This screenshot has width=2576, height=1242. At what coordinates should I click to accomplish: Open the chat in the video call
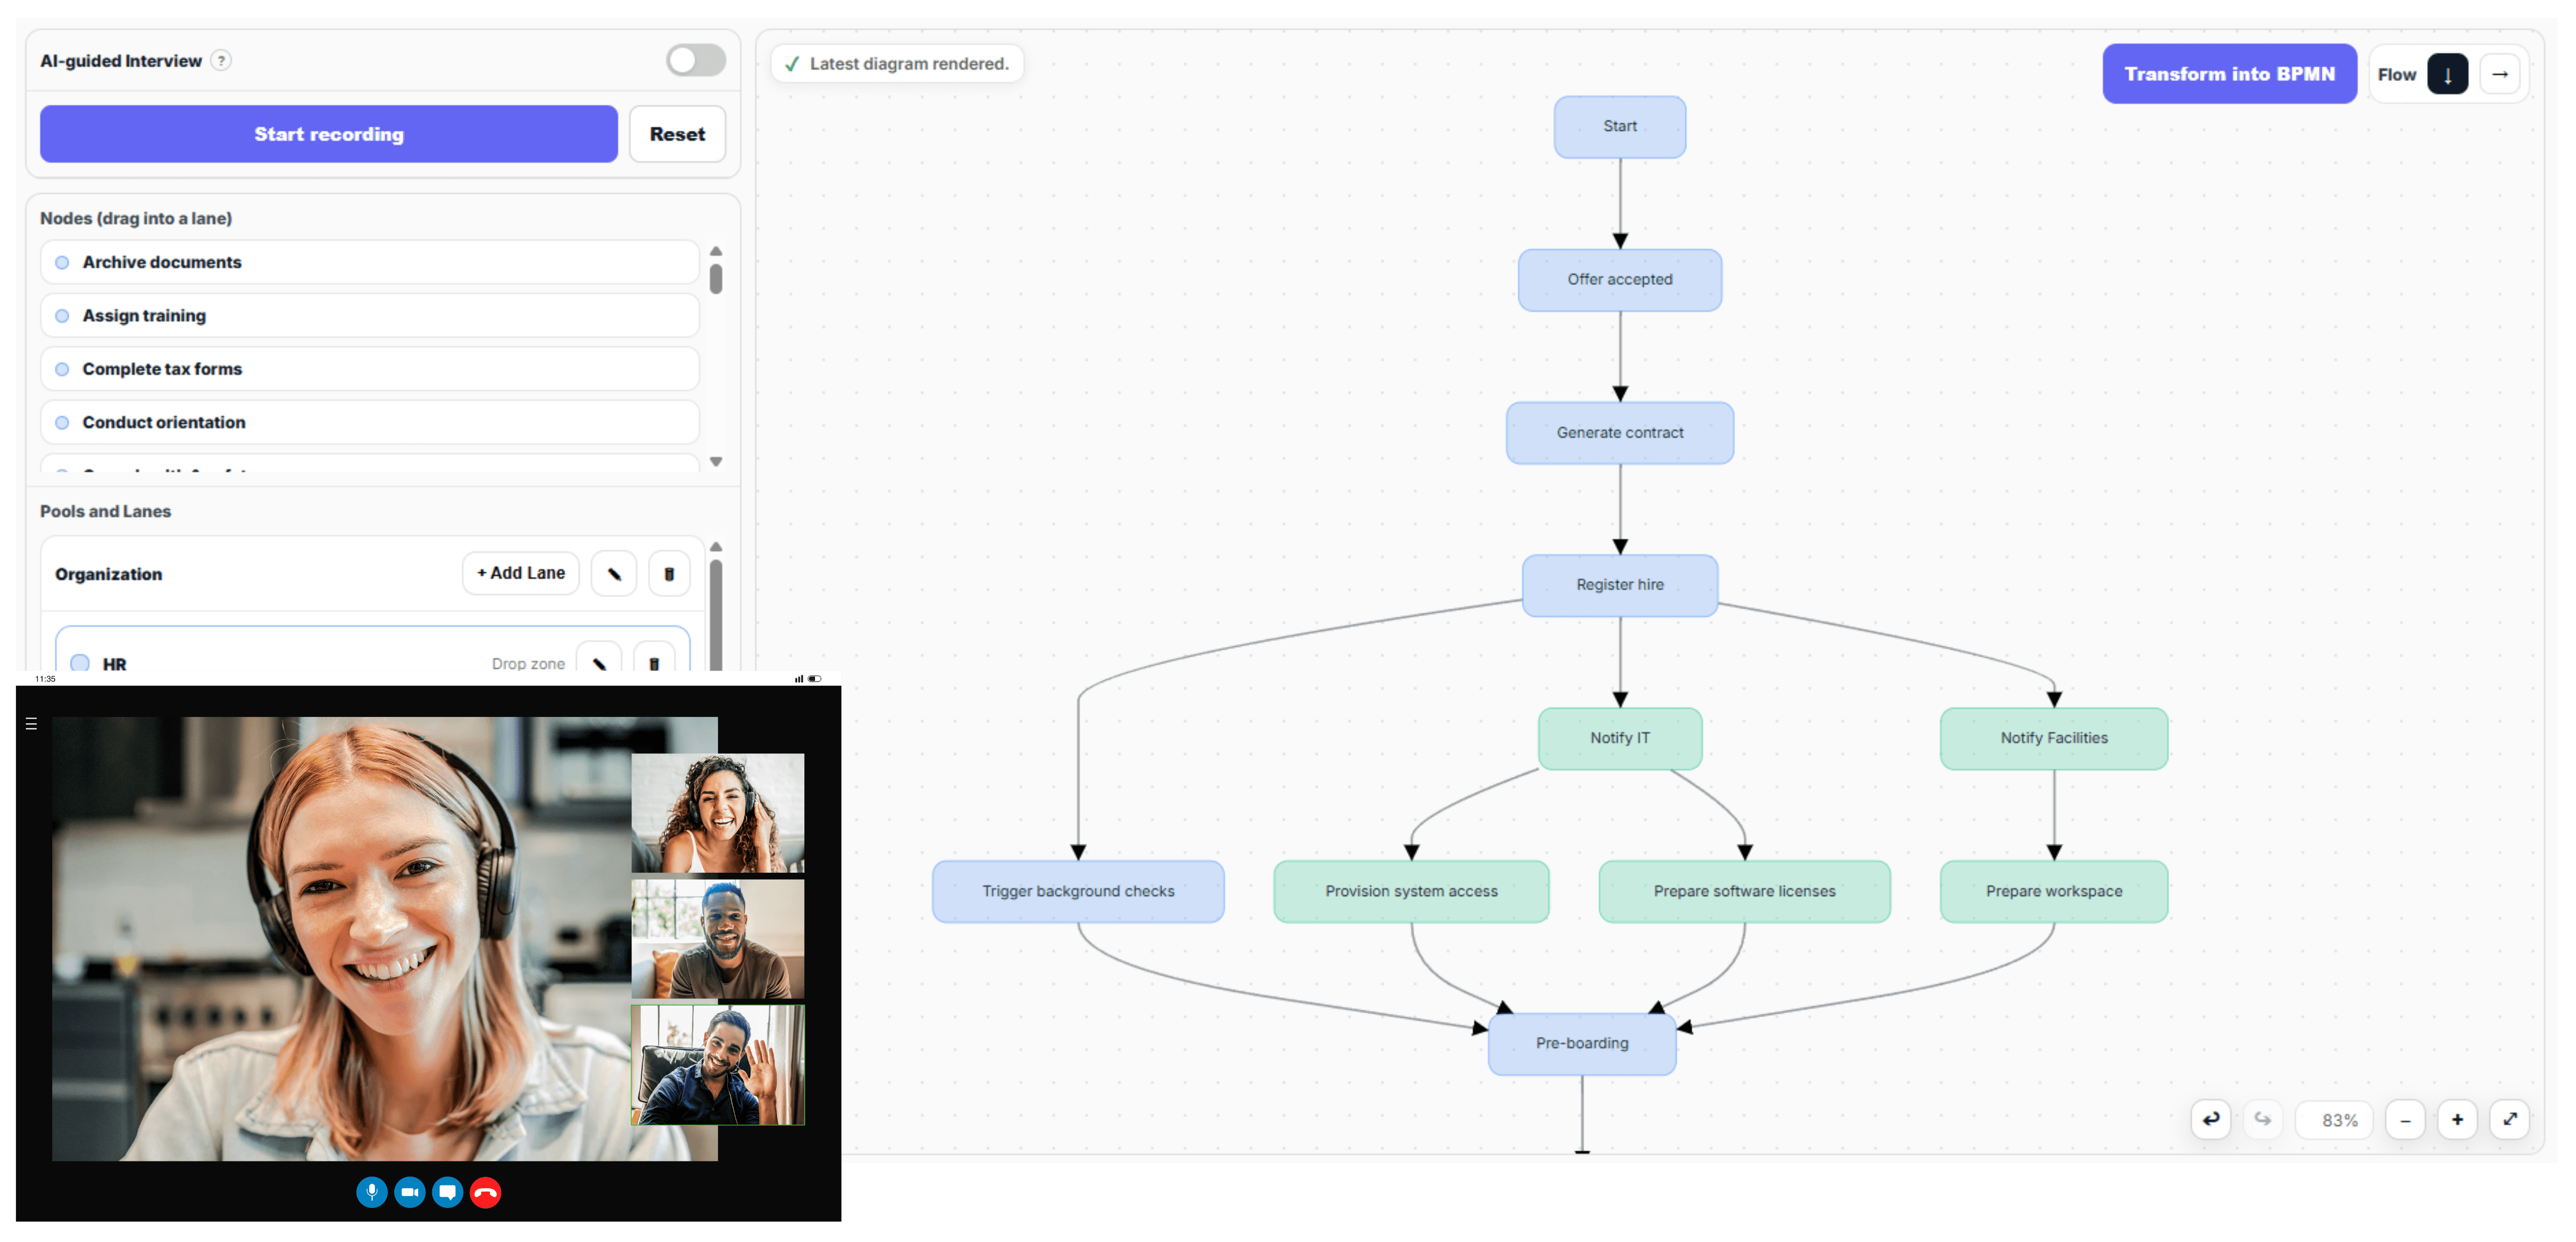pyautogui.click(x=447, y=1192)
